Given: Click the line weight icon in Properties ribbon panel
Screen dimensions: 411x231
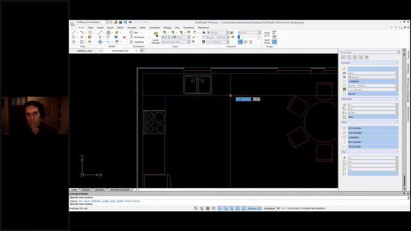Looking at the screenshot, I should click(x=204, y=42).
